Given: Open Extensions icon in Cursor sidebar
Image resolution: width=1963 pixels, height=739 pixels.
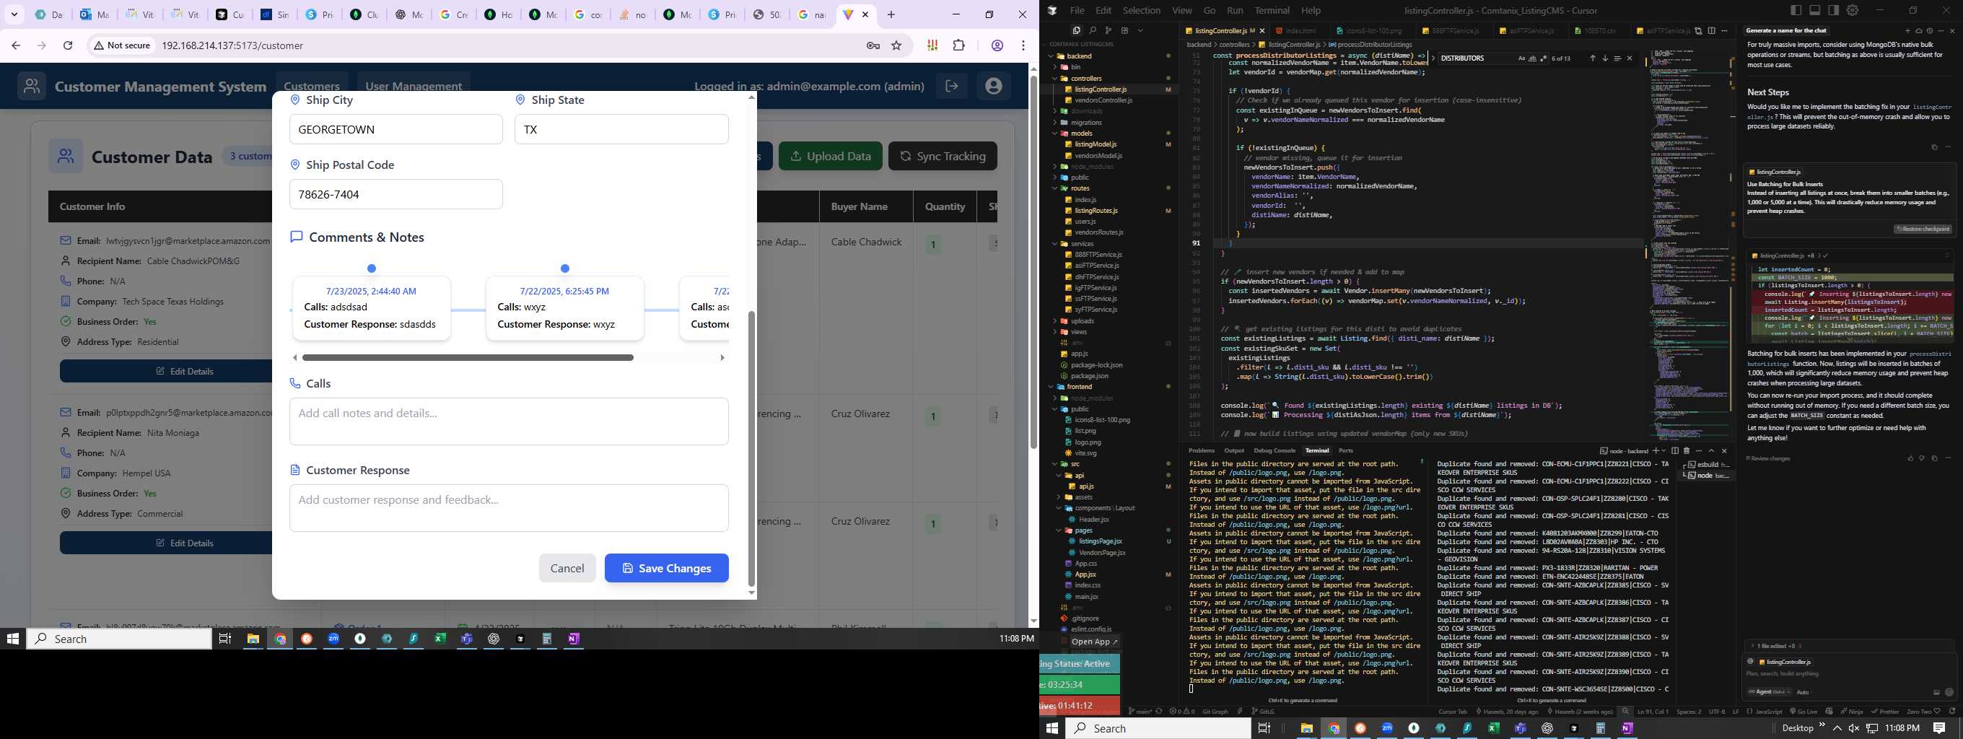Looking at the screenshot, I should [1125, 30].
